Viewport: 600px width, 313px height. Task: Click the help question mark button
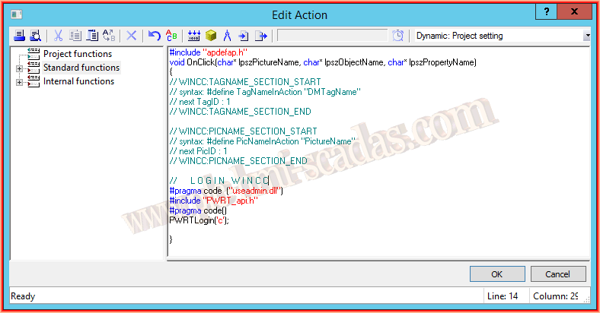tap(547, 12)
